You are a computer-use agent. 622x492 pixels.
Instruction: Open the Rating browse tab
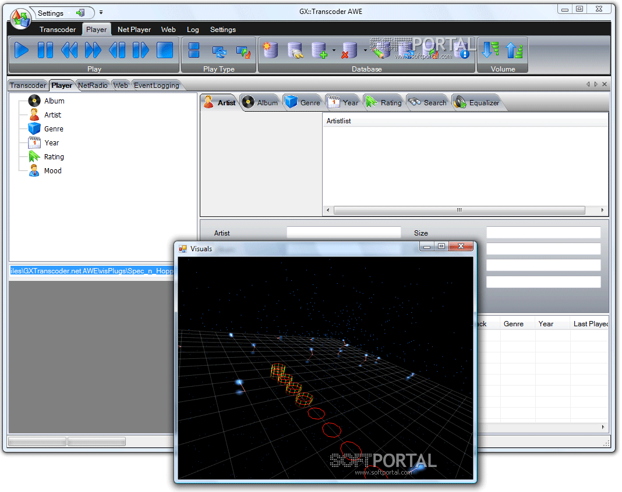pyautogui.click(x=383, y=102)
